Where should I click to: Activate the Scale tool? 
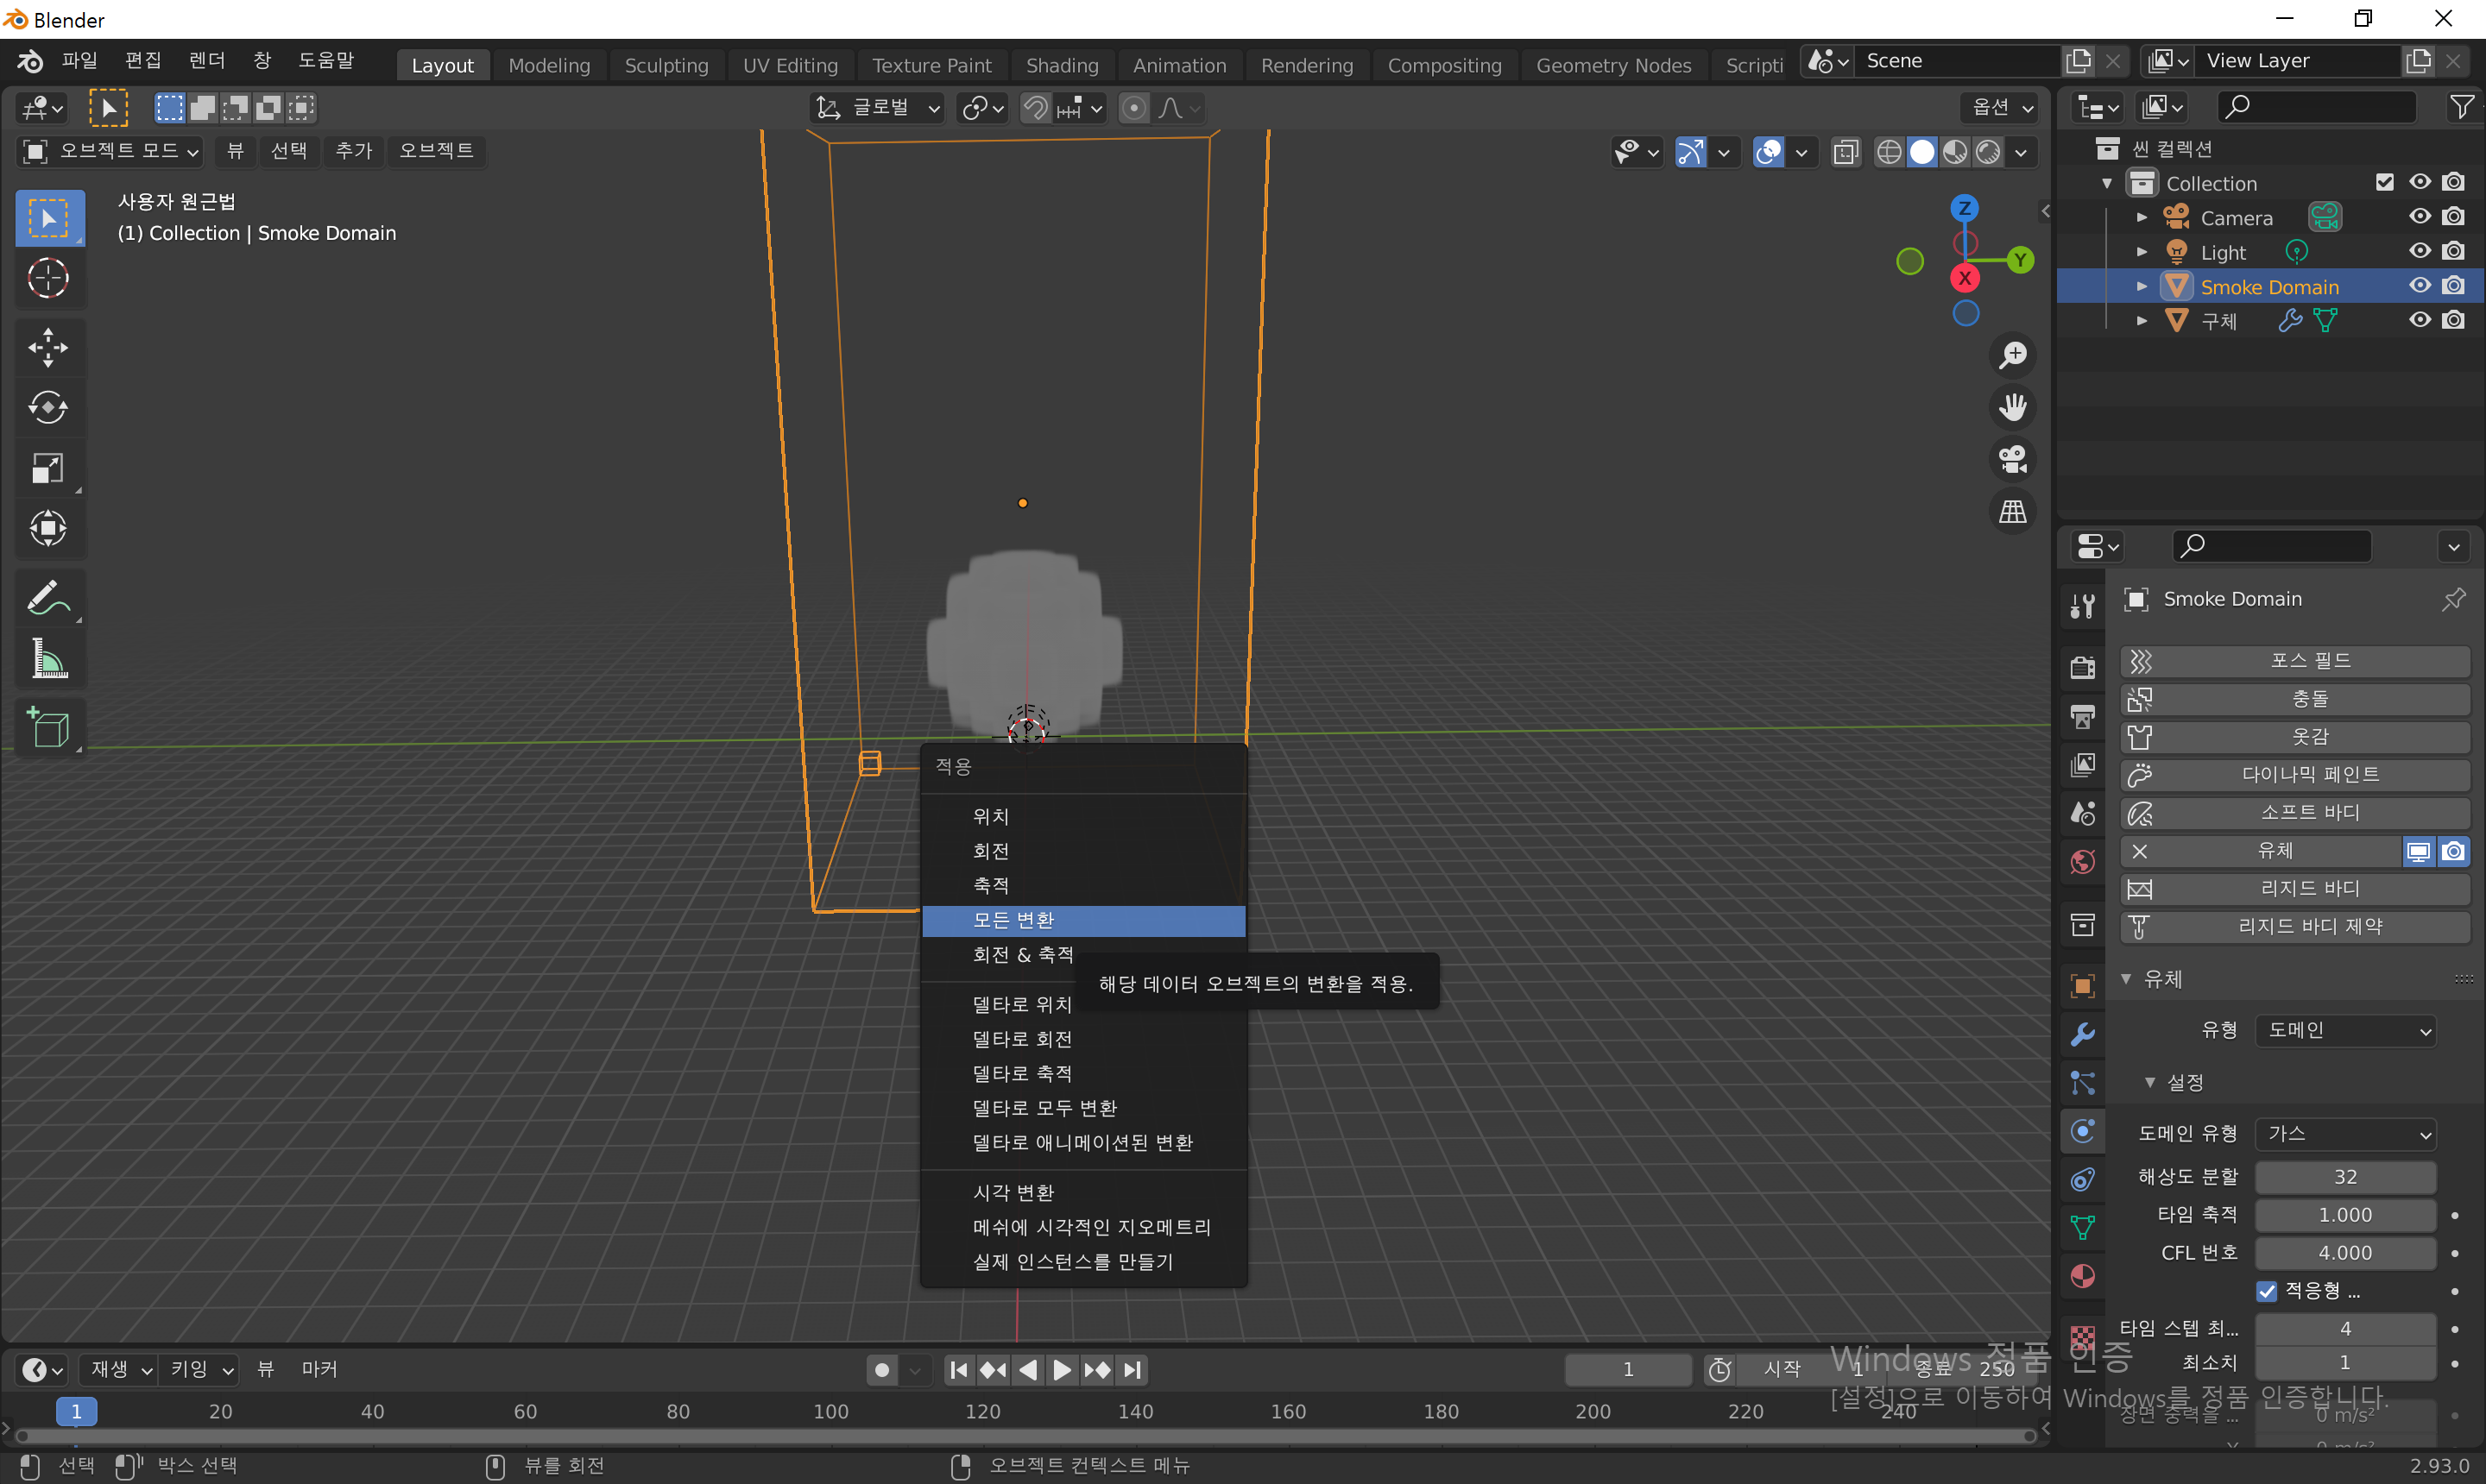[x=48, y=468]
